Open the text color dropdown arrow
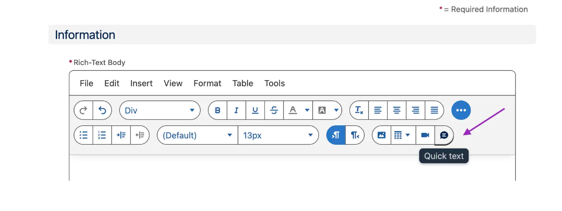This screenshot has width=562, height=211. (307, 111)
